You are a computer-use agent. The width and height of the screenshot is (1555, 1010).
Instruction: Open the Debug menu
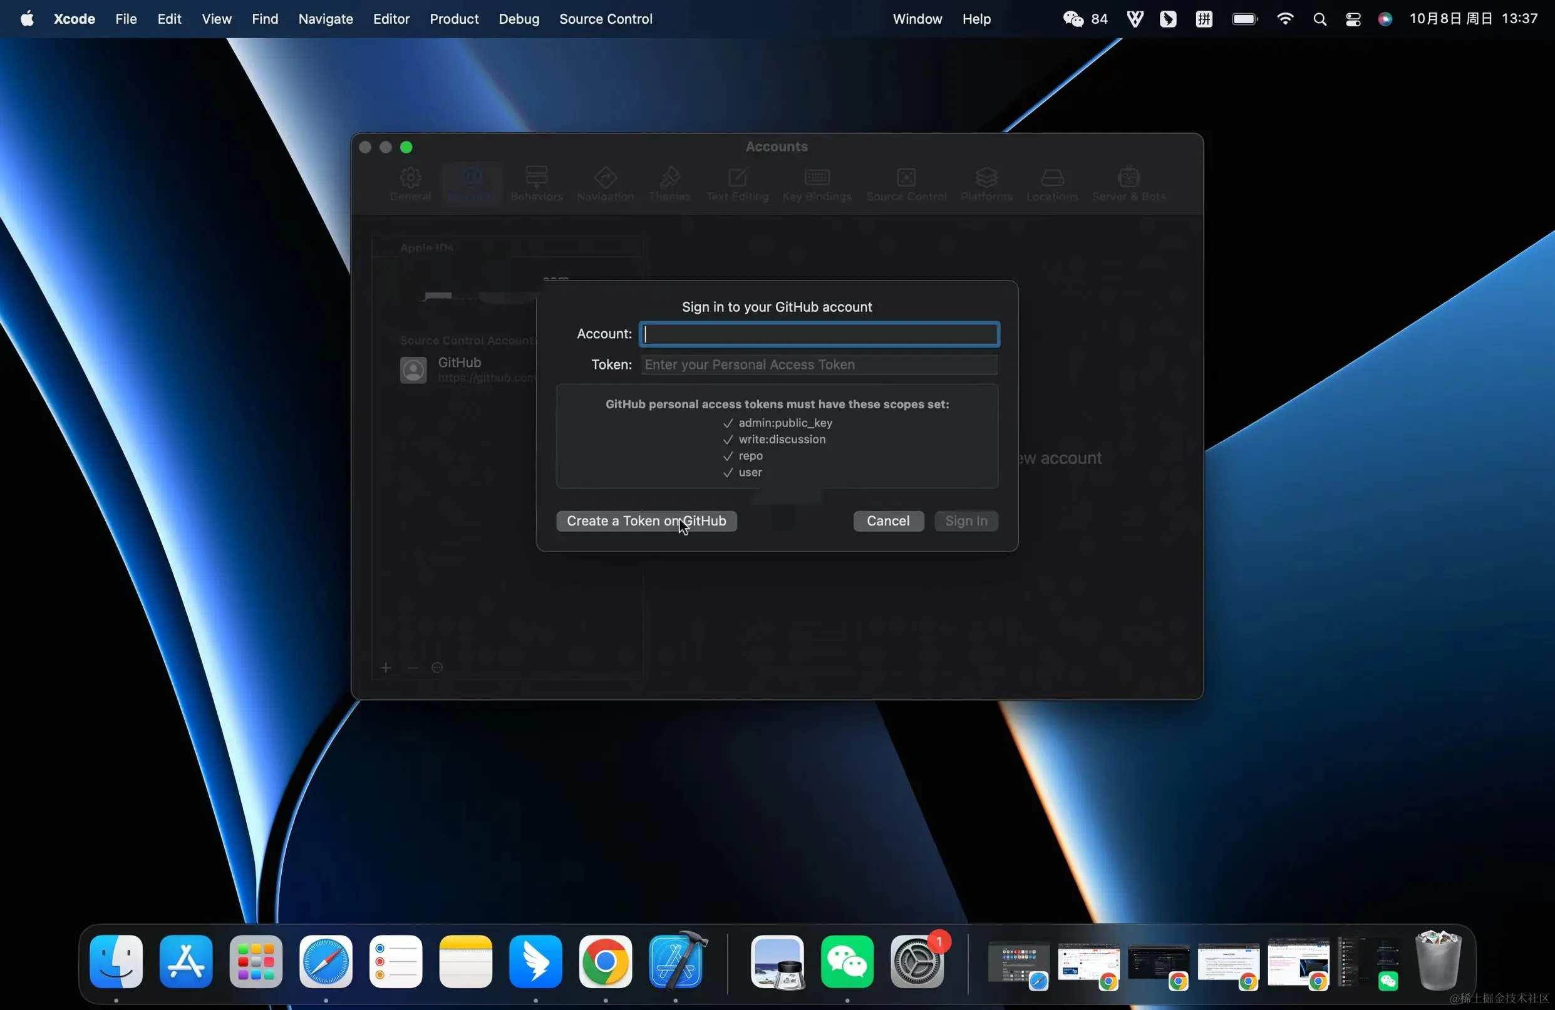coord(519,19)
